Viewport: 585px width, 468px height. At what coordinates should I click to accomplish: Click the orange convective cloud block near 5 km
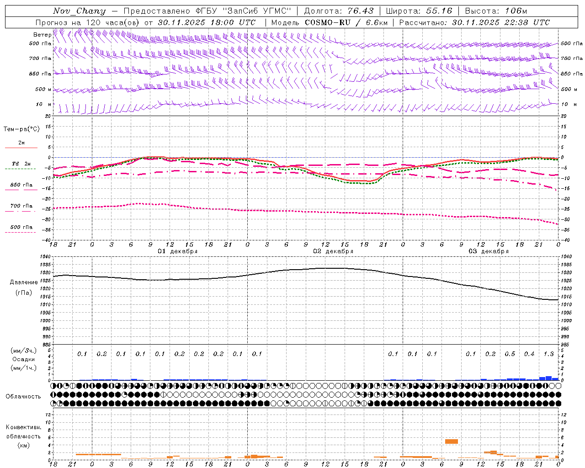[x=452, y=441]
